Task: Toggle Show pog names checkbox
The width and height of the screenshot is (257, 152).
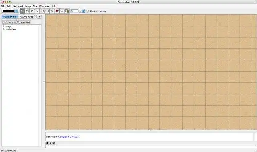Action: pos(88,11)
